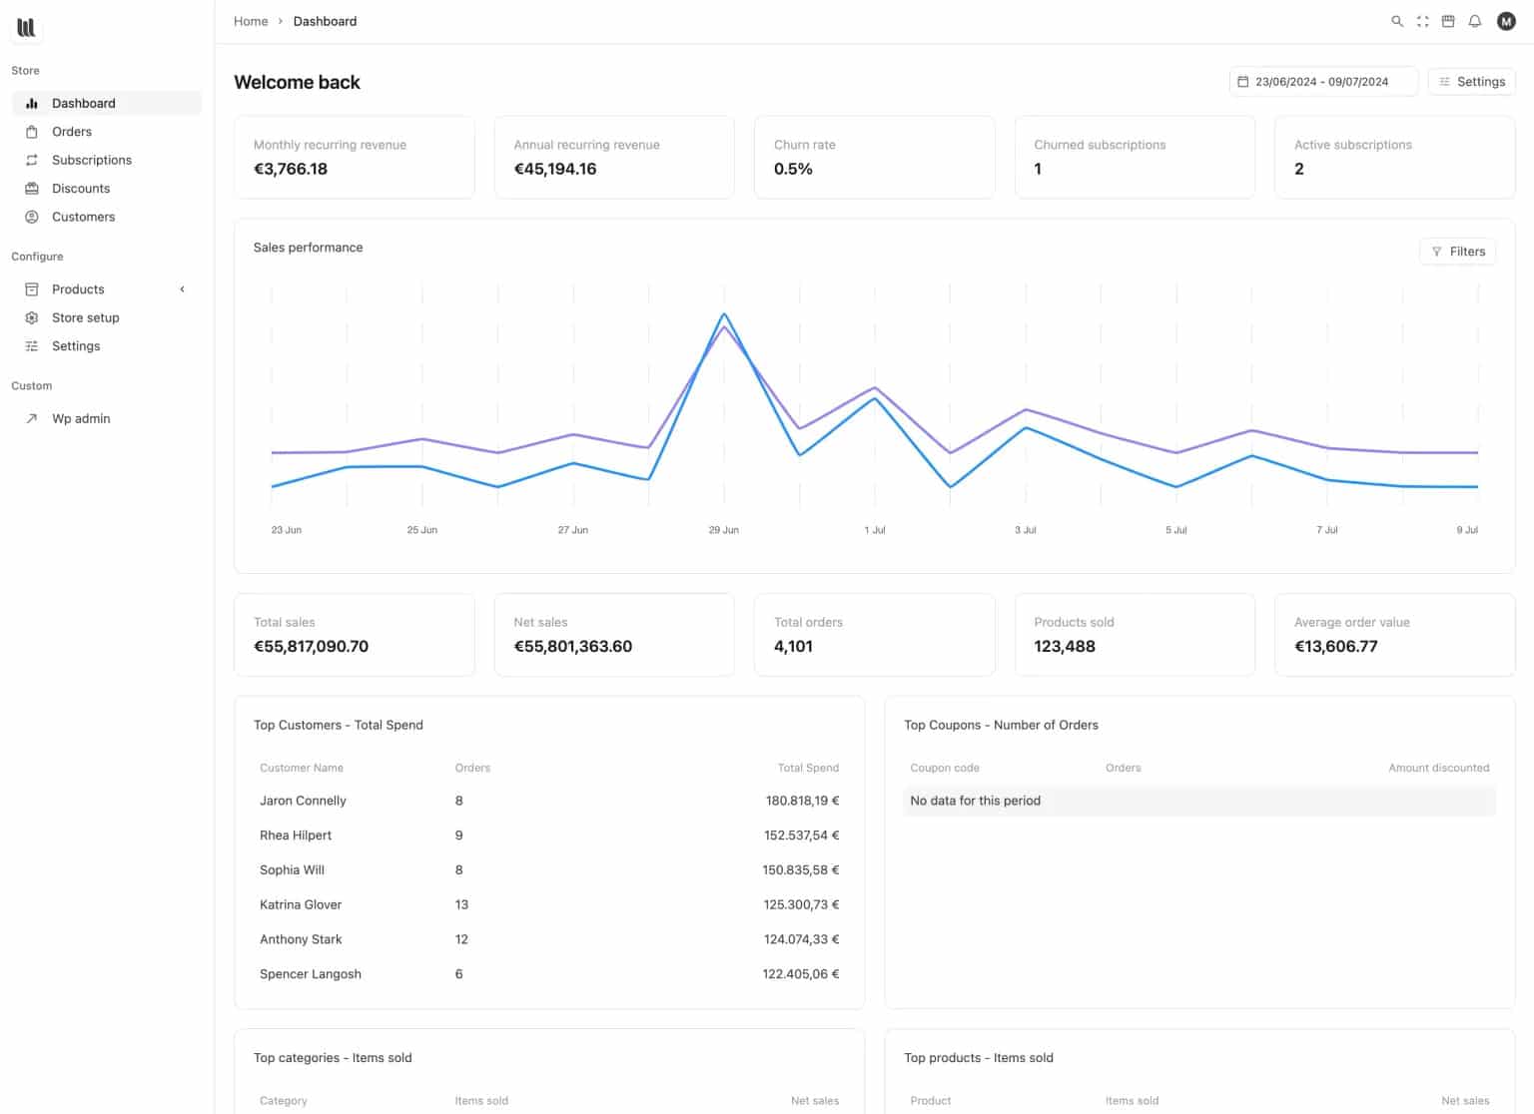Open the Discounts section
This screenshot has height=1114, width=1534.
[x=81, y=188]
